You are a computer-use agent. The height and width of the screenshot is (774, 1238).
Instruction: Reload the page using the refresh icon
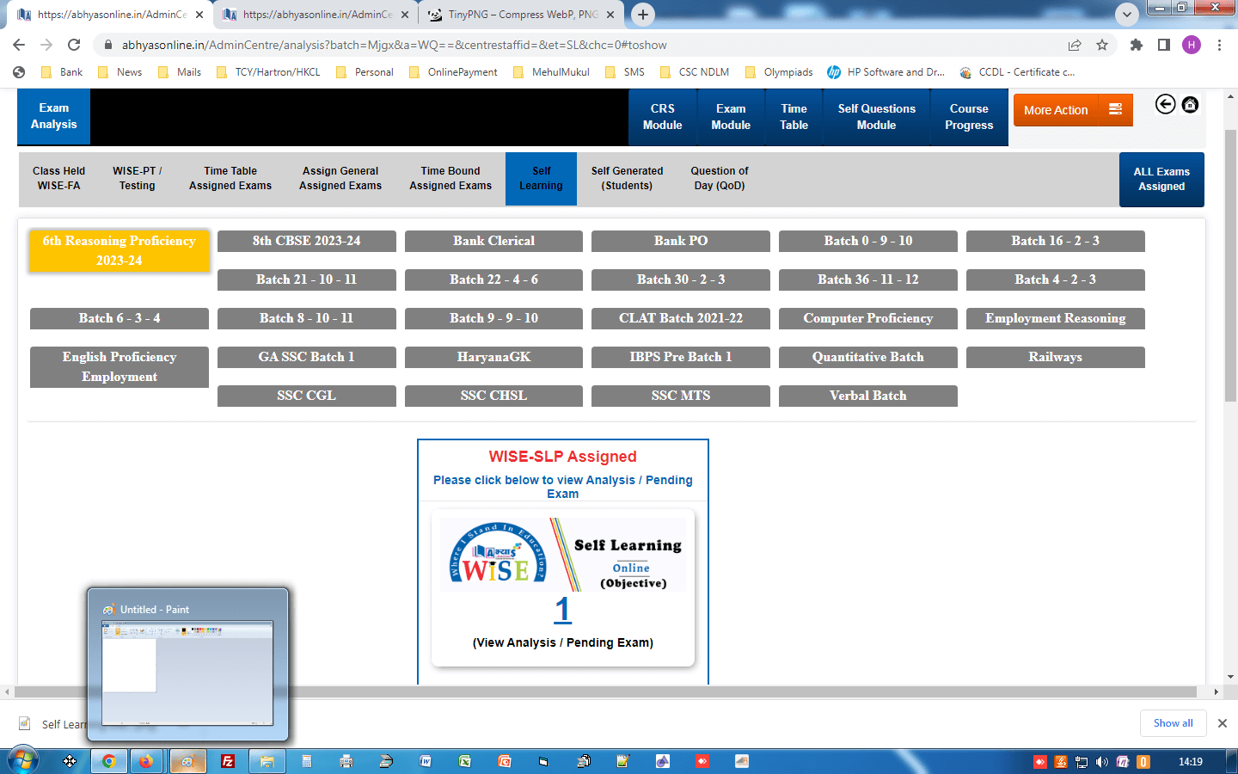tap(74, 45)
